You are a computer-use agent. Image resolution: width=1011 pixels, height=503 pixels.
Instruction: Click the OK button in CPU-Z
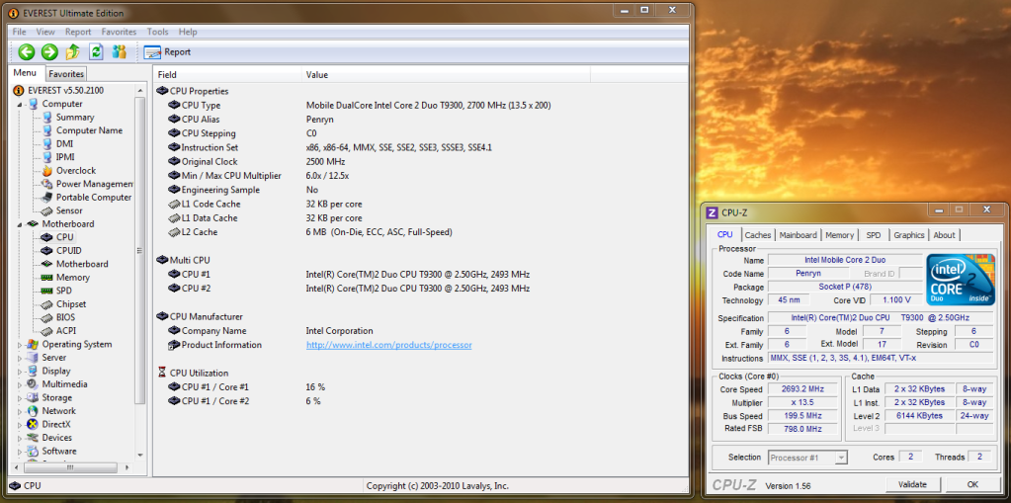(x=972, y=484)
